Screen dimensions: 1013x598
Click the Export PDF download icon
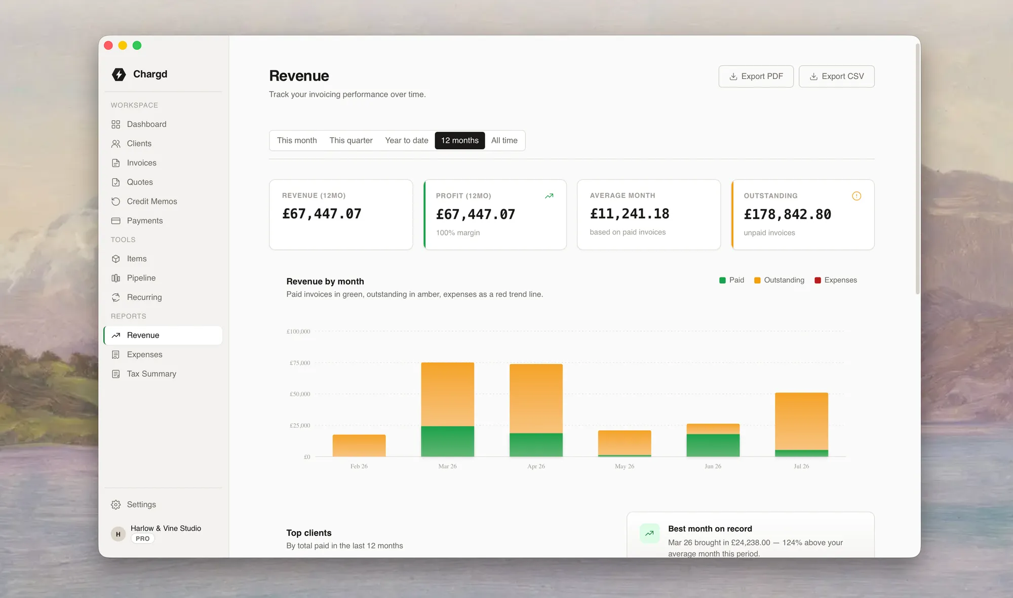[x=733, y=76]
